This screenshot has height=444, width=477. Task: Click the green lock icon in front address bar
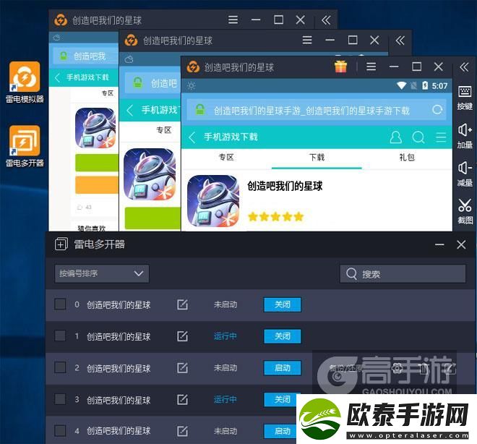click(200, 110)
